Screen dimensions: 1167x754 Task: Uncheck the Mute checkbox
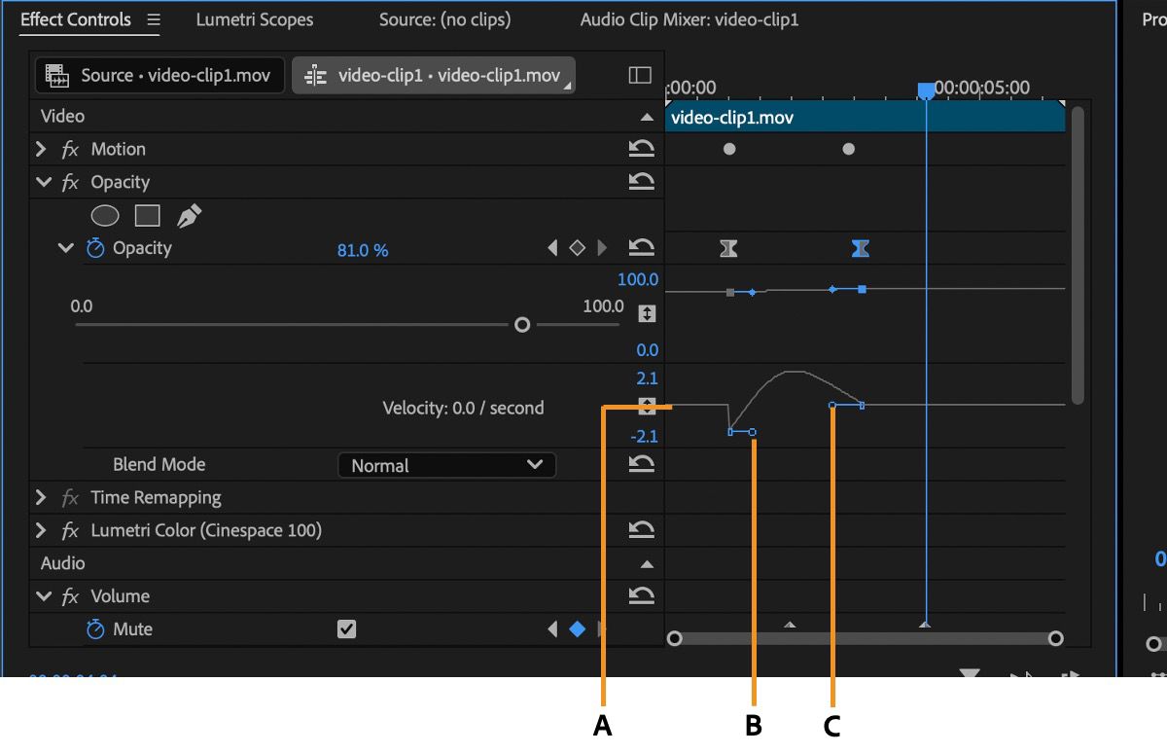(x=346, y=629)
